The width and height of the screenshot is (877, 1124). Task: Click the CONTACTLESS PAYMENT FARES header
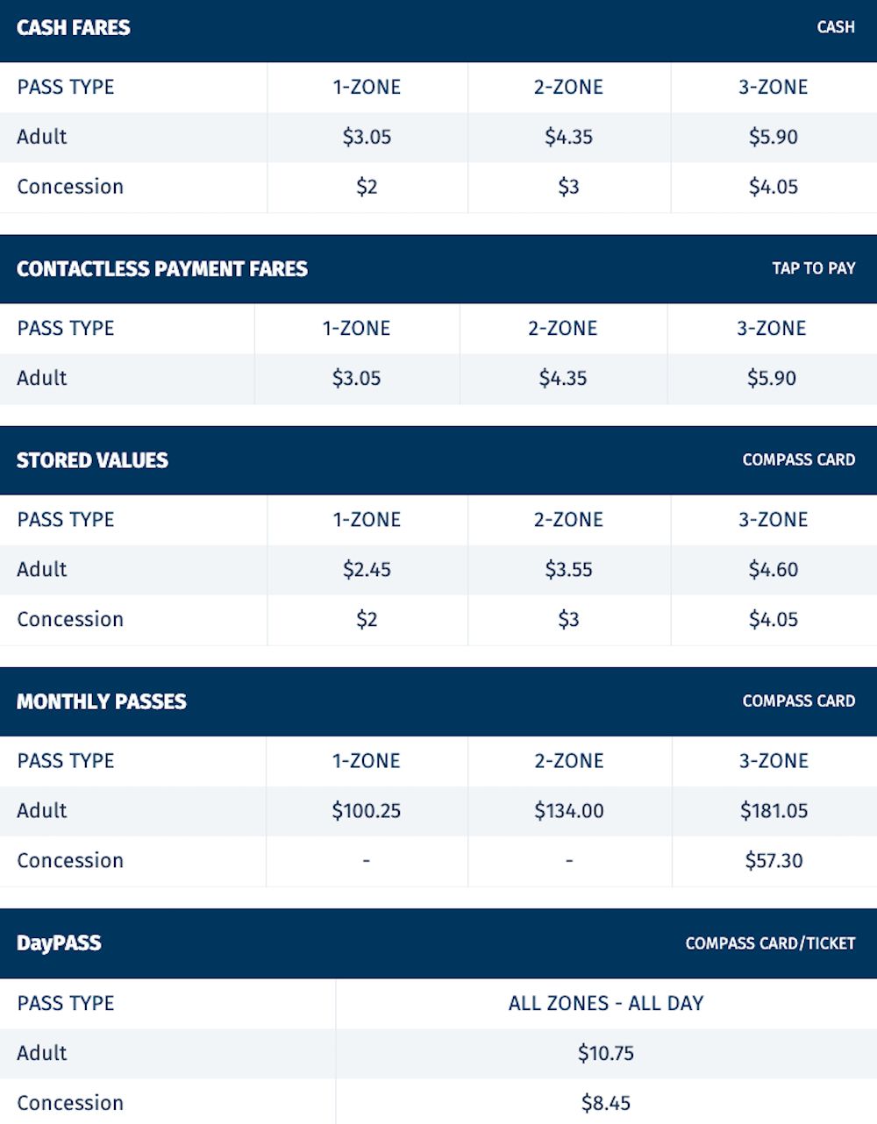(162, 269)
